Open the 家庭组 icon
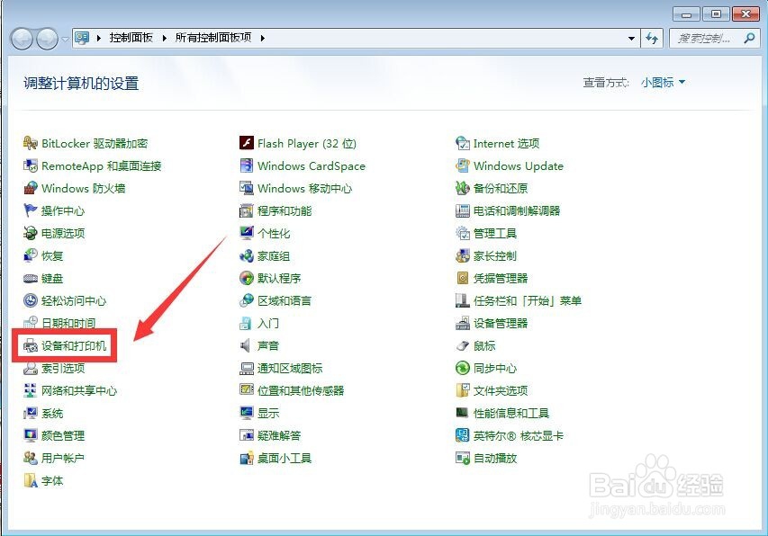 pos(247,255)
